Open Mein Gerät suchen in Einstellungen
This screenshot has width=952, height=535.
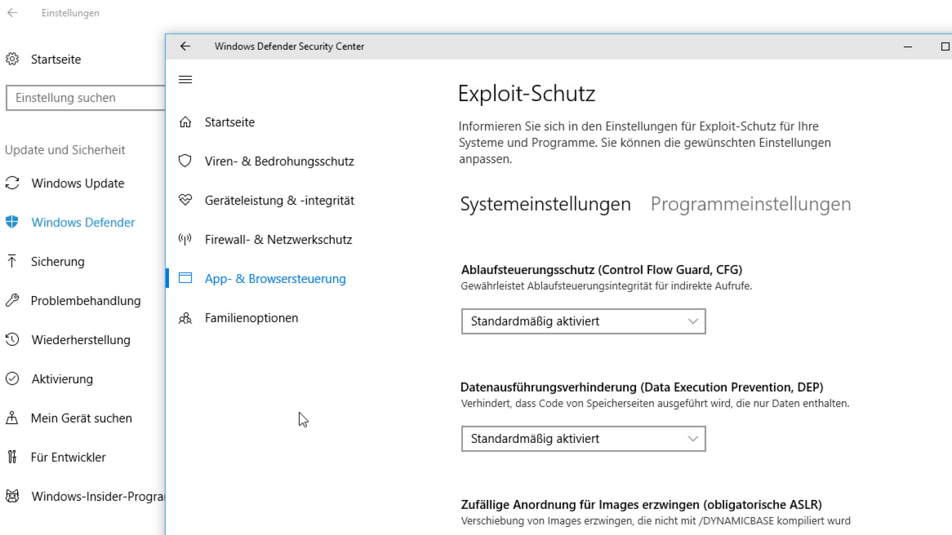tap(82, 418)
